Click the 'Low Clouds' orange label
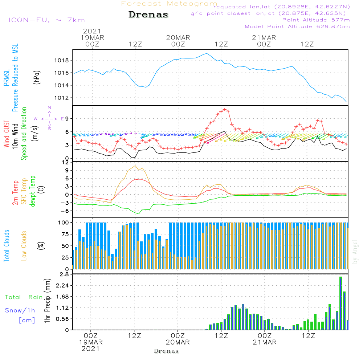Screen dimensions: 363x363 click(24, 246)
